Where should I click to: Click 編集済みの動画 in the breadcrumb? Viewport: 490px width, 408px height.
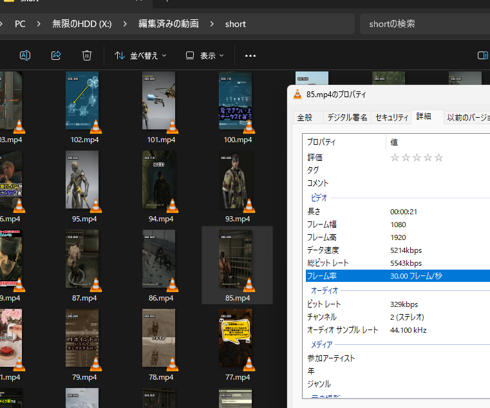(169, 24)
